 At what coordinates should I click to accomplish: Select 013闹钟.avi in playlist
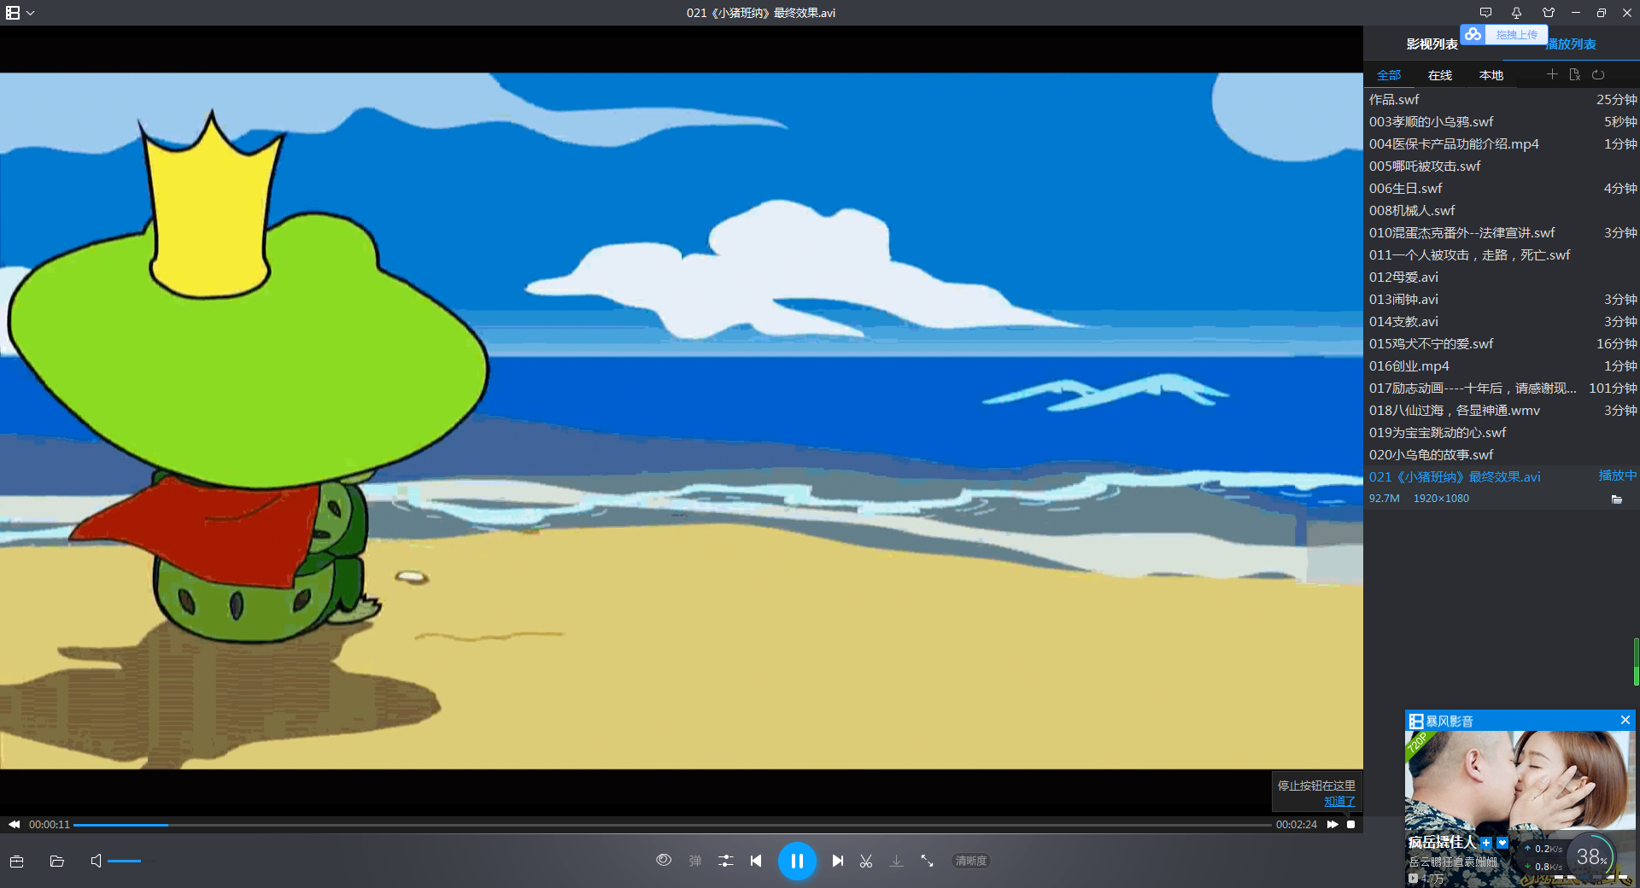(x=1502, y=300)
